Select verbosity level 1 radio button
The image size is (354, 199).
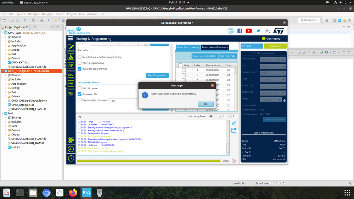pos(211,116)
